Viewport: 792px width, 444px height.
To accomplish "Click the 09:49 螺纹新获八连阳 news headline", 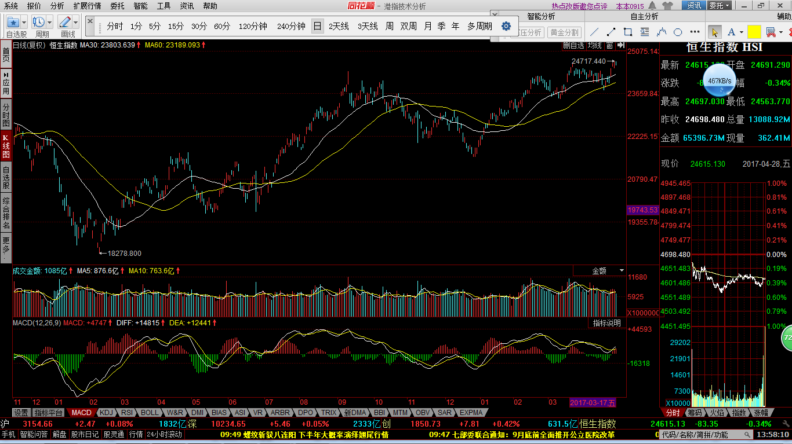I will [x=304, y=434].
